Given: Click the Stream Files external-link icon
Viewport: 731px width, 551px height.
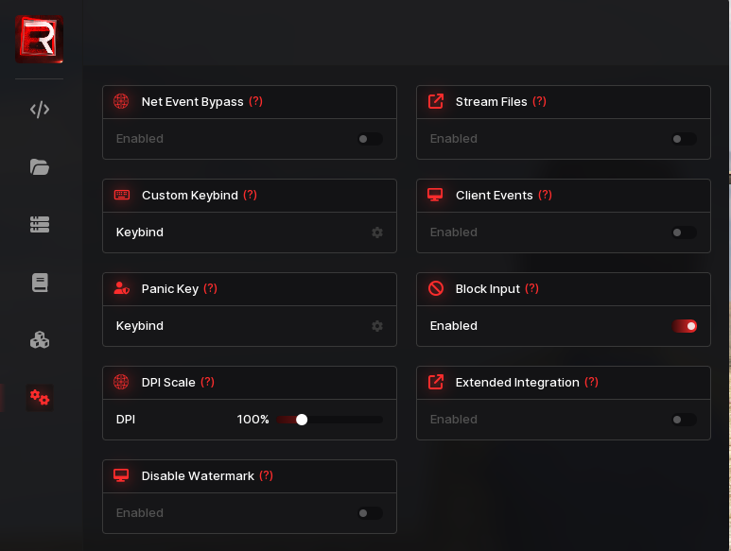Looking at the screenshot, I should [436, 102].
